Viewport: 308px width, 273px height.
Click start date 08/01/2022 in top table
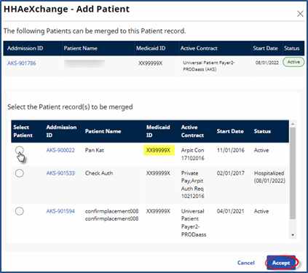267,63
